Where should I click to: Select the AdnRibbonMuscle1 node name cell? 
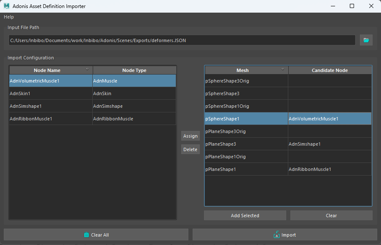click(51, 119)
